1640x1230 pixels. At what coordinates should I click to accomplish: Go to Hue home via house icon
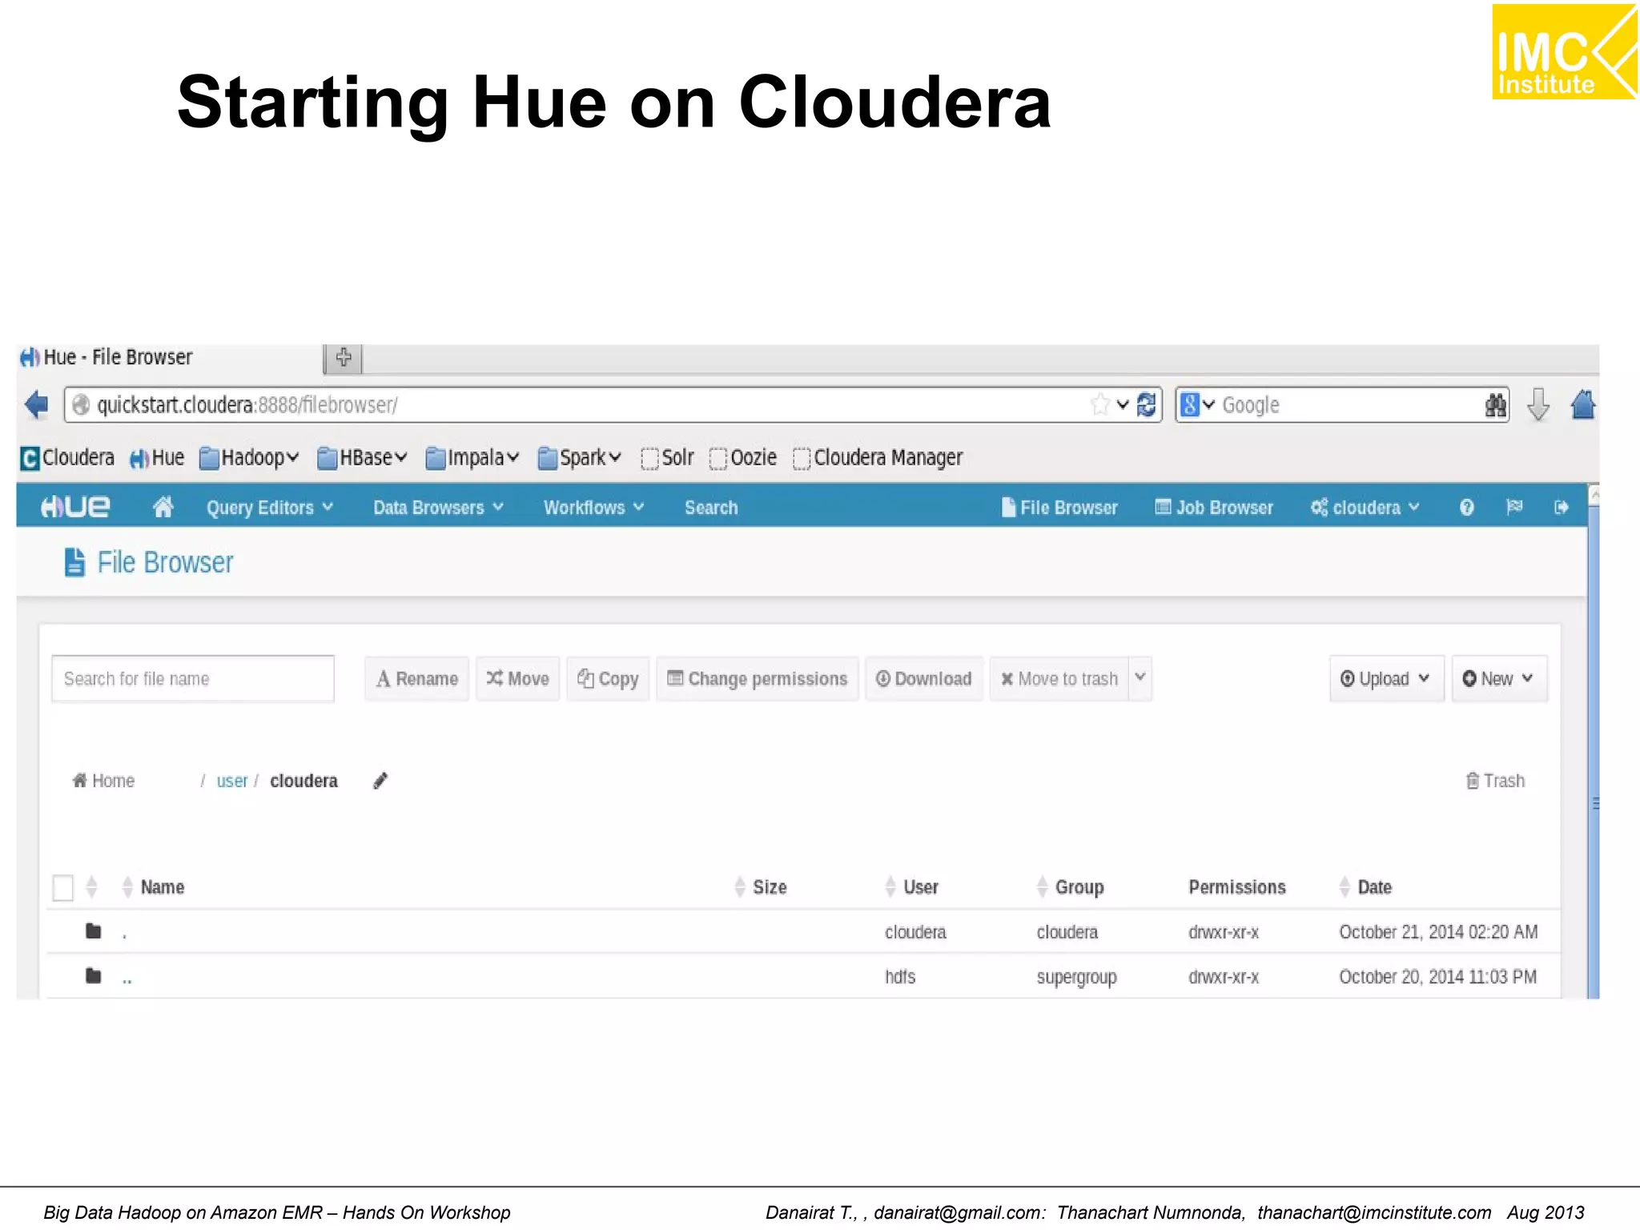(163, 507)
